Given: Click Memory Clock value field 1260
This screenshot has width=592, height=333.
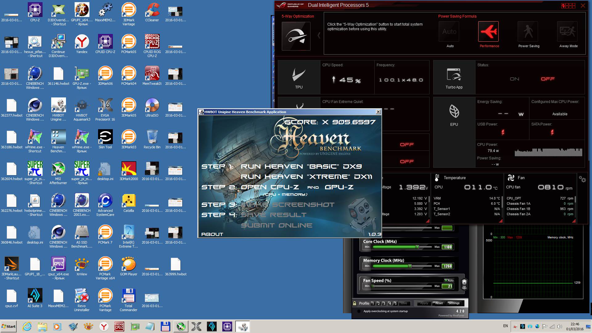Looking at the screenshot, I should (448, 266).
